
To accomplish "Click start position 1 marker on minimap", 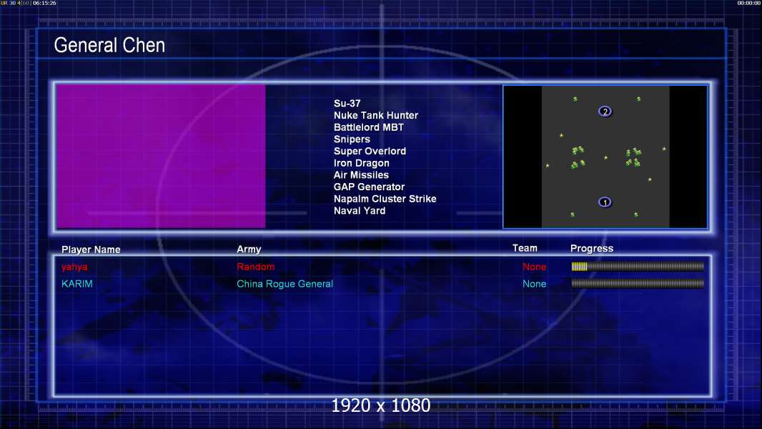I will pos(605,202).
